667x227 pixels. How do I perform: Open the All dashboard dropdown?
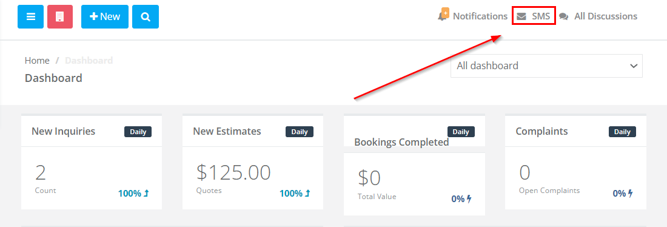(546, 66)
